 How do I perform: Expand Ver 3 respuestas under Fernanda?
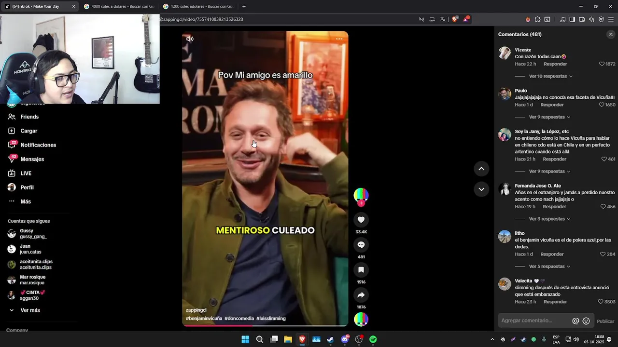click(549, 219)
